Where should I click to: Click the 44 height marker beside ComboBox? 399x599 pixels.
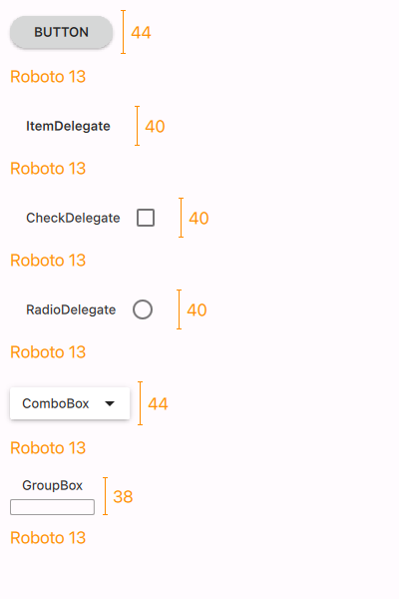(158, 403)
